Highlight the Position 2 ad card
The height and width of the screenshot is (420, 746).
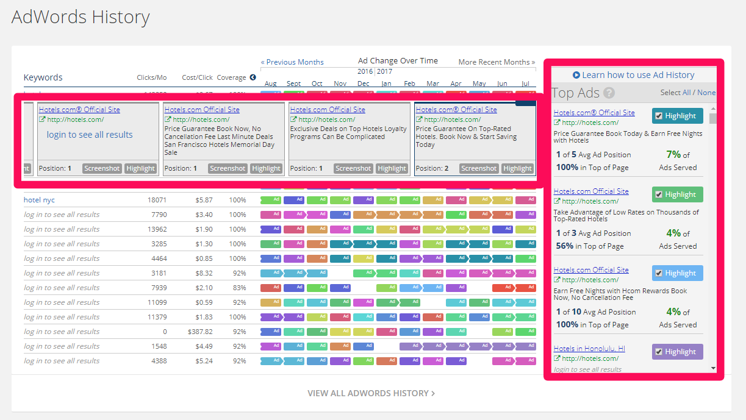click(x=518, y=169)
